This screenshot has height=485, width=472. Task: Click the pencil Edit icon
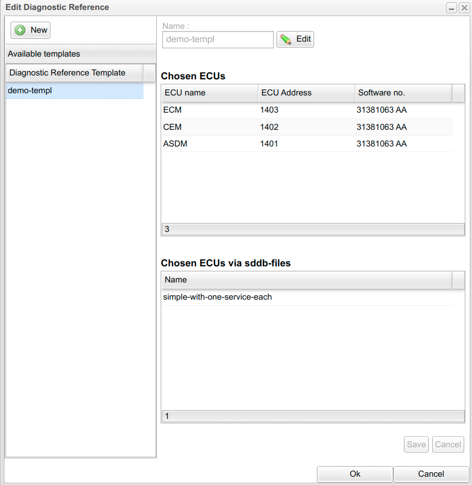click(x=286, y=39)
